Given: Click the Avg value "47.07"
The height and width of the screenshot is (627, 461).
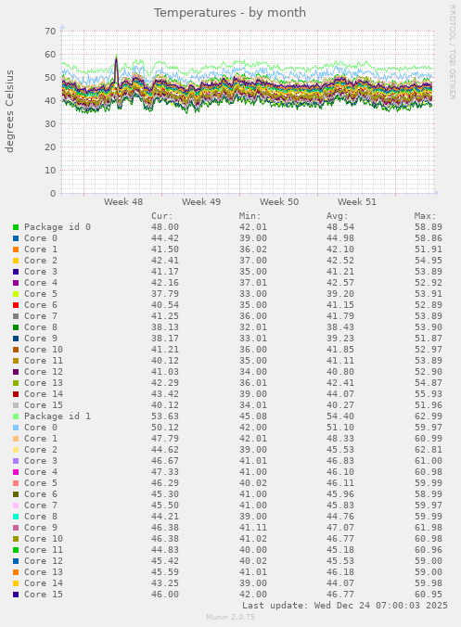Looking at the screenshot, I should (340, 528).
